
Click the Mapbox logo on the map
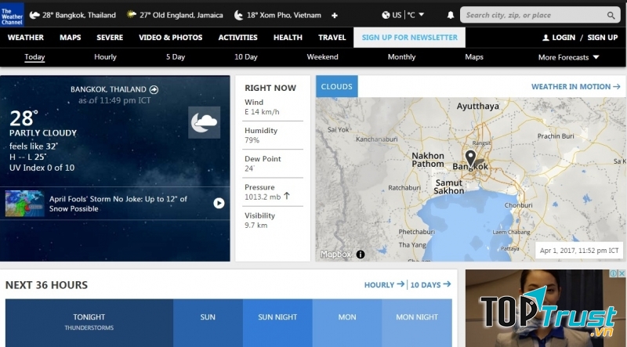click(x=336, y=255)
